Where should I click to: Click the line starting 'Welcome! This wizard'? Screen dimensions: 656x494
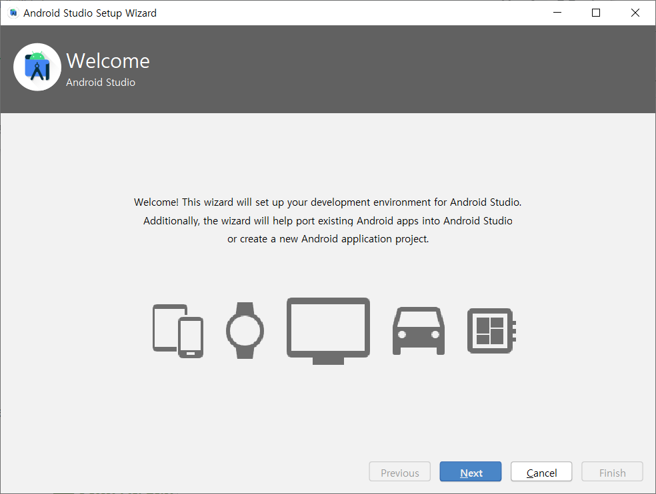pos(327,202)
